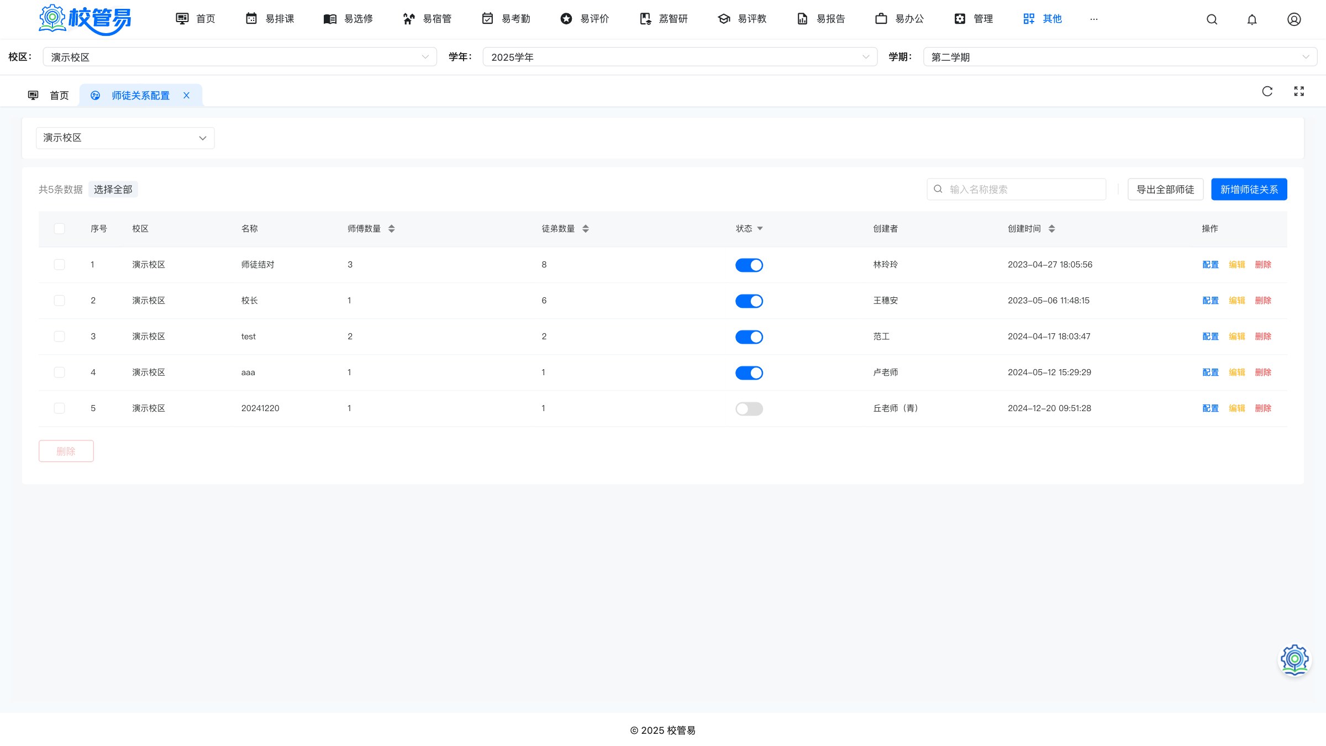Check the row for aaa

pos(59,372)
